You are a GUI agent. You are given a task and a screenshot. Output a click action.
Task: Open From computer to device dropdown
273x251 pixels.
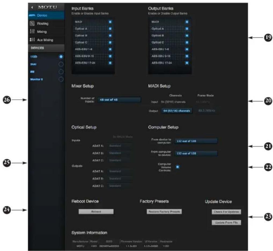[x=196, y=153]
